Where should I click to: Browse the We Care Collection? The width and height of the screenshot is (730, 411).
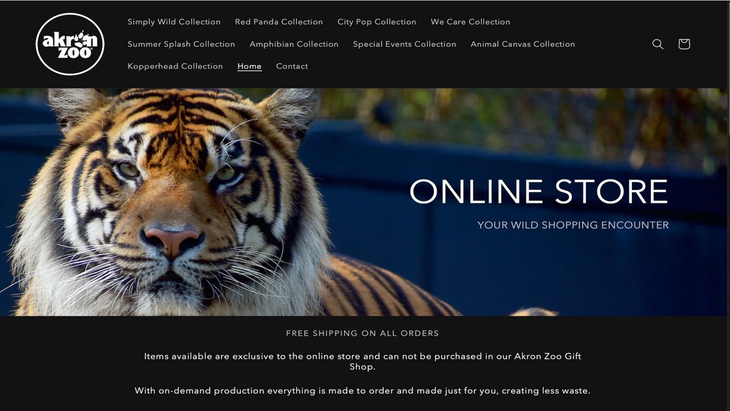tap(470, 22)
